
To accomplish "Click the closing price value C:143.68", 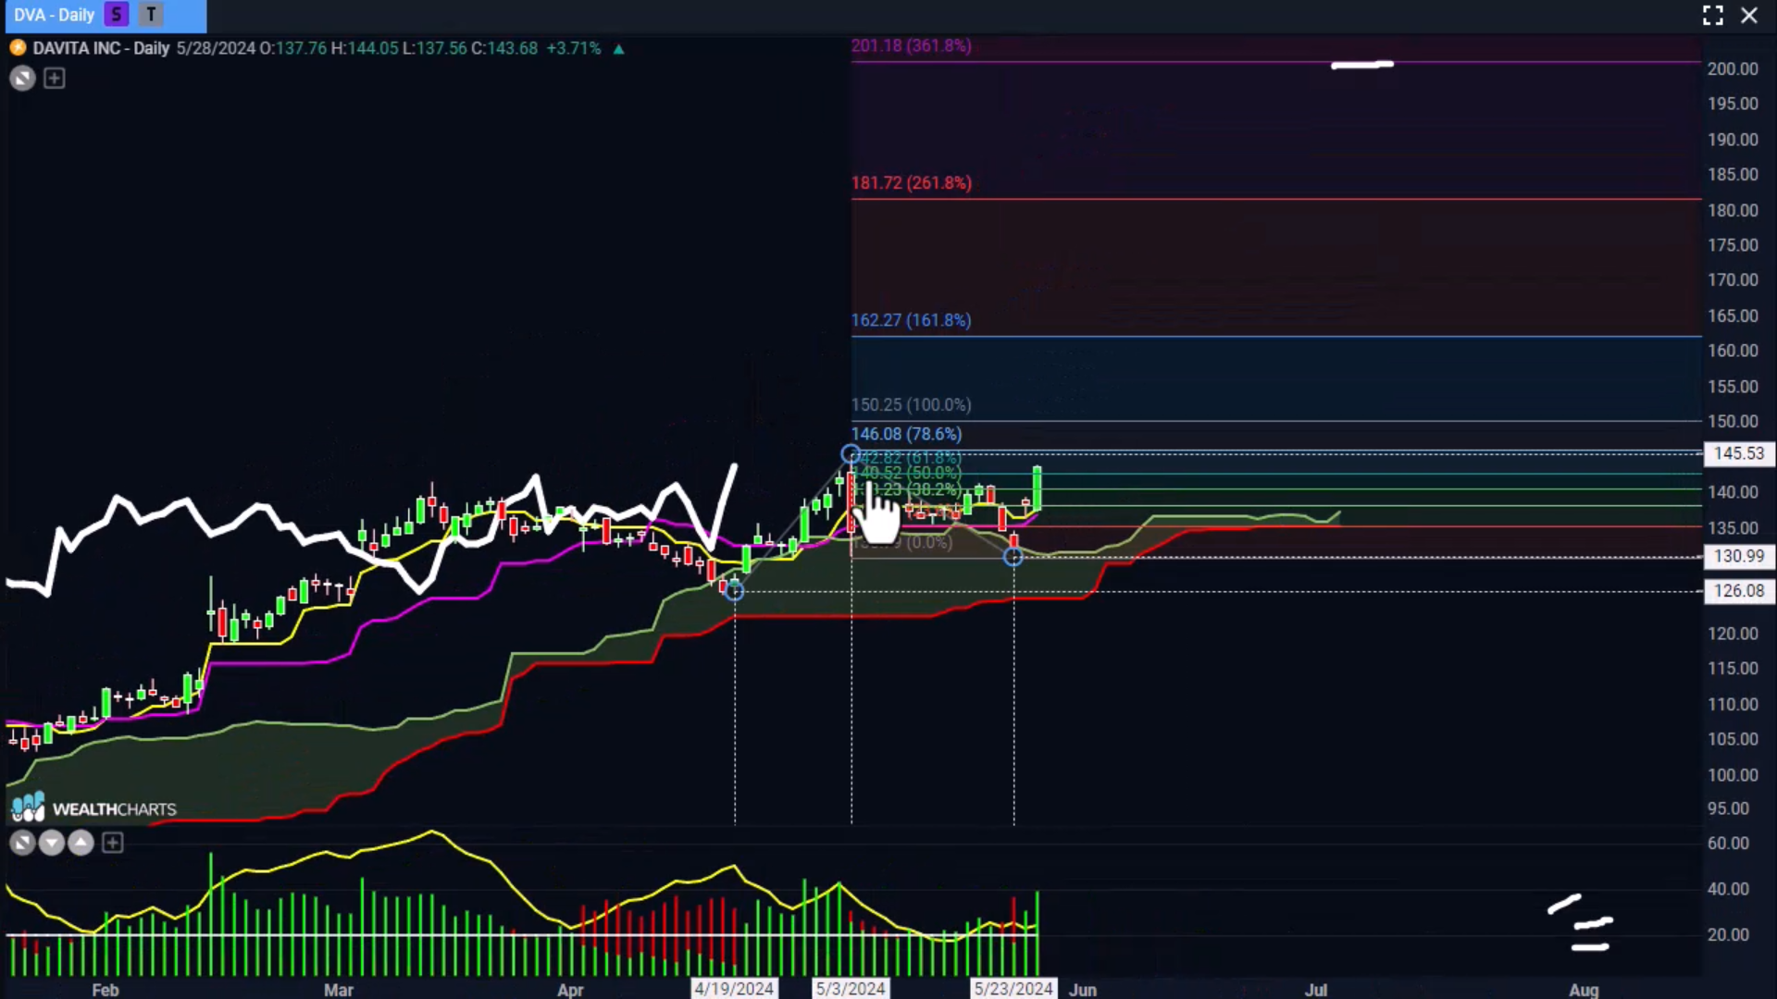I will [504, 48].
